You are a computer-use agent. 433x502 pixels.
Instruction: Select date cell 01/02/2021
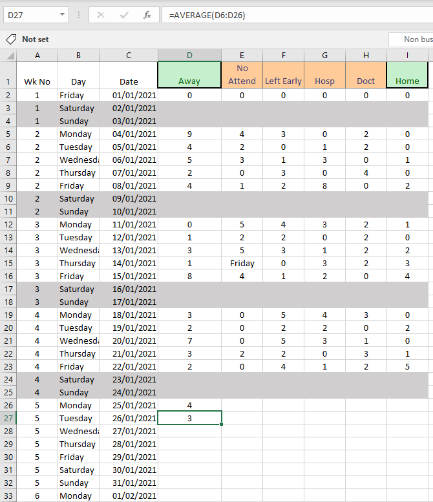pyautogui.click(x=129, y=496)
